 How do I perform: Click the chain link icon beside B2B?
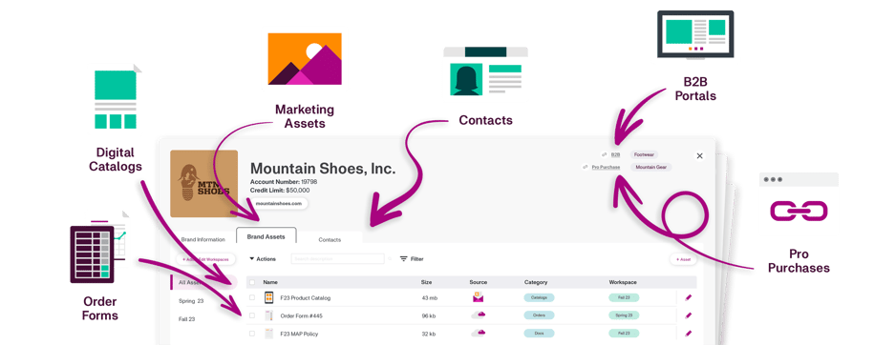[x=605, y=154]
